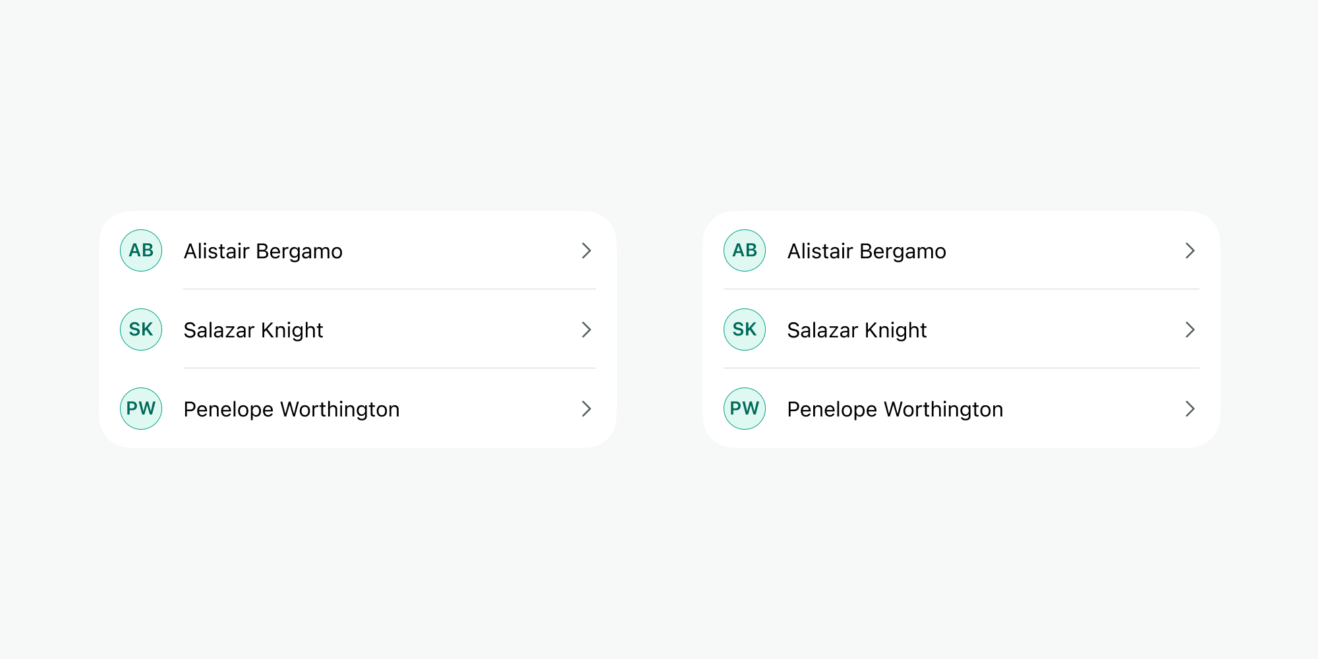
Task: Expand Salazar Knight chevron in right list
Action: tap(1190, 329)
